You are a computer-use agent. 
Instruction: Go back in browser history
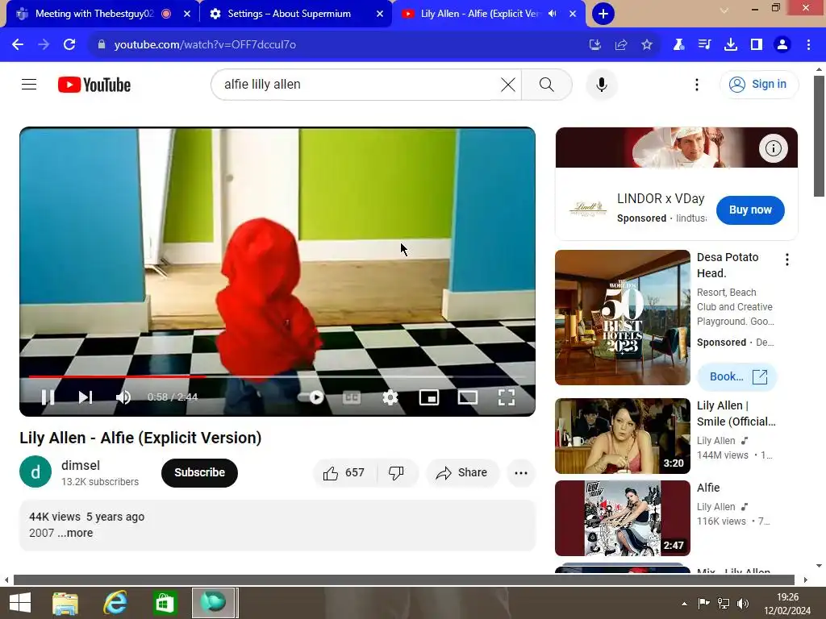(18, 44)
